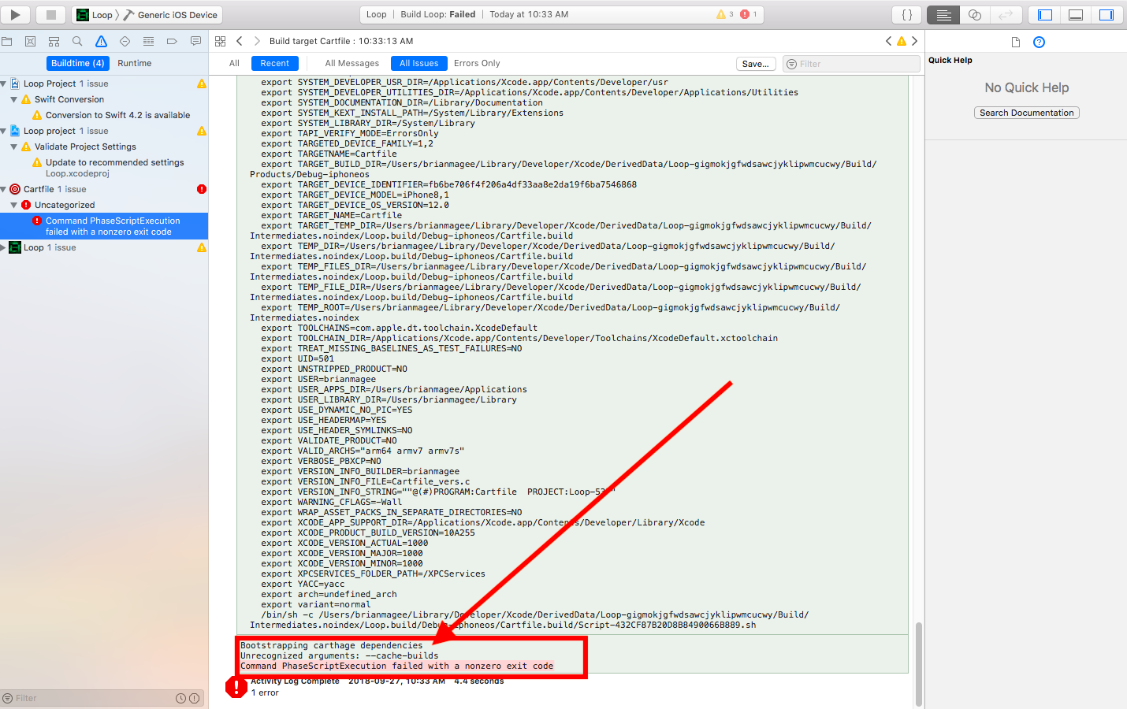
Task: Toggle show only errors filter icon
Action: (194, 698)
